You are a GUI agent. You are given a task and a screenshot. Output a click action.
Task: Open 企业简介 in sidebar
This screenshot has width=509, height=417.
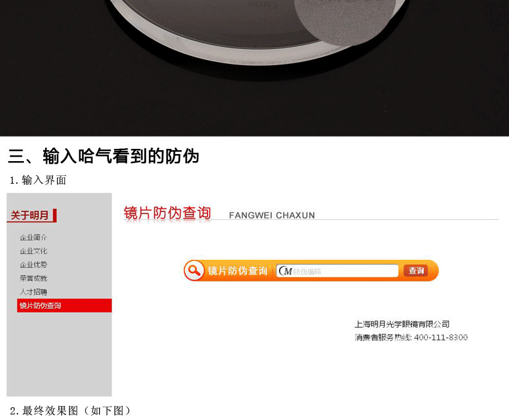pos(34,237)
